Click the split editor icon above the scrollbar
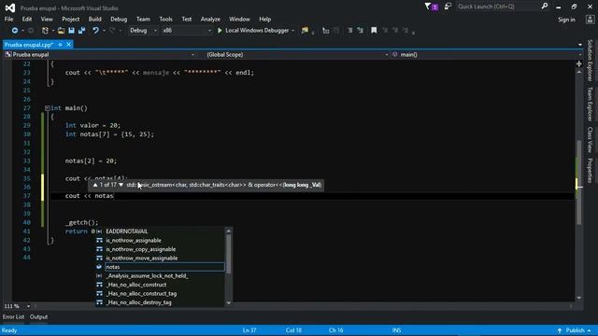Screen dimensions: 598x336 click(579, 63)
